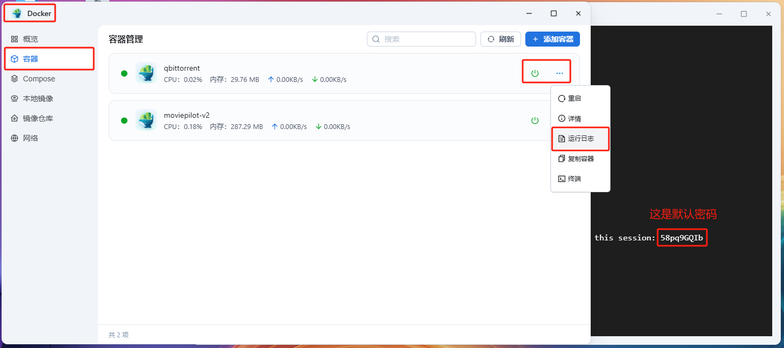Click the Docker whale logo in title bar
This screenshot has height=348, width=784.
17,13
